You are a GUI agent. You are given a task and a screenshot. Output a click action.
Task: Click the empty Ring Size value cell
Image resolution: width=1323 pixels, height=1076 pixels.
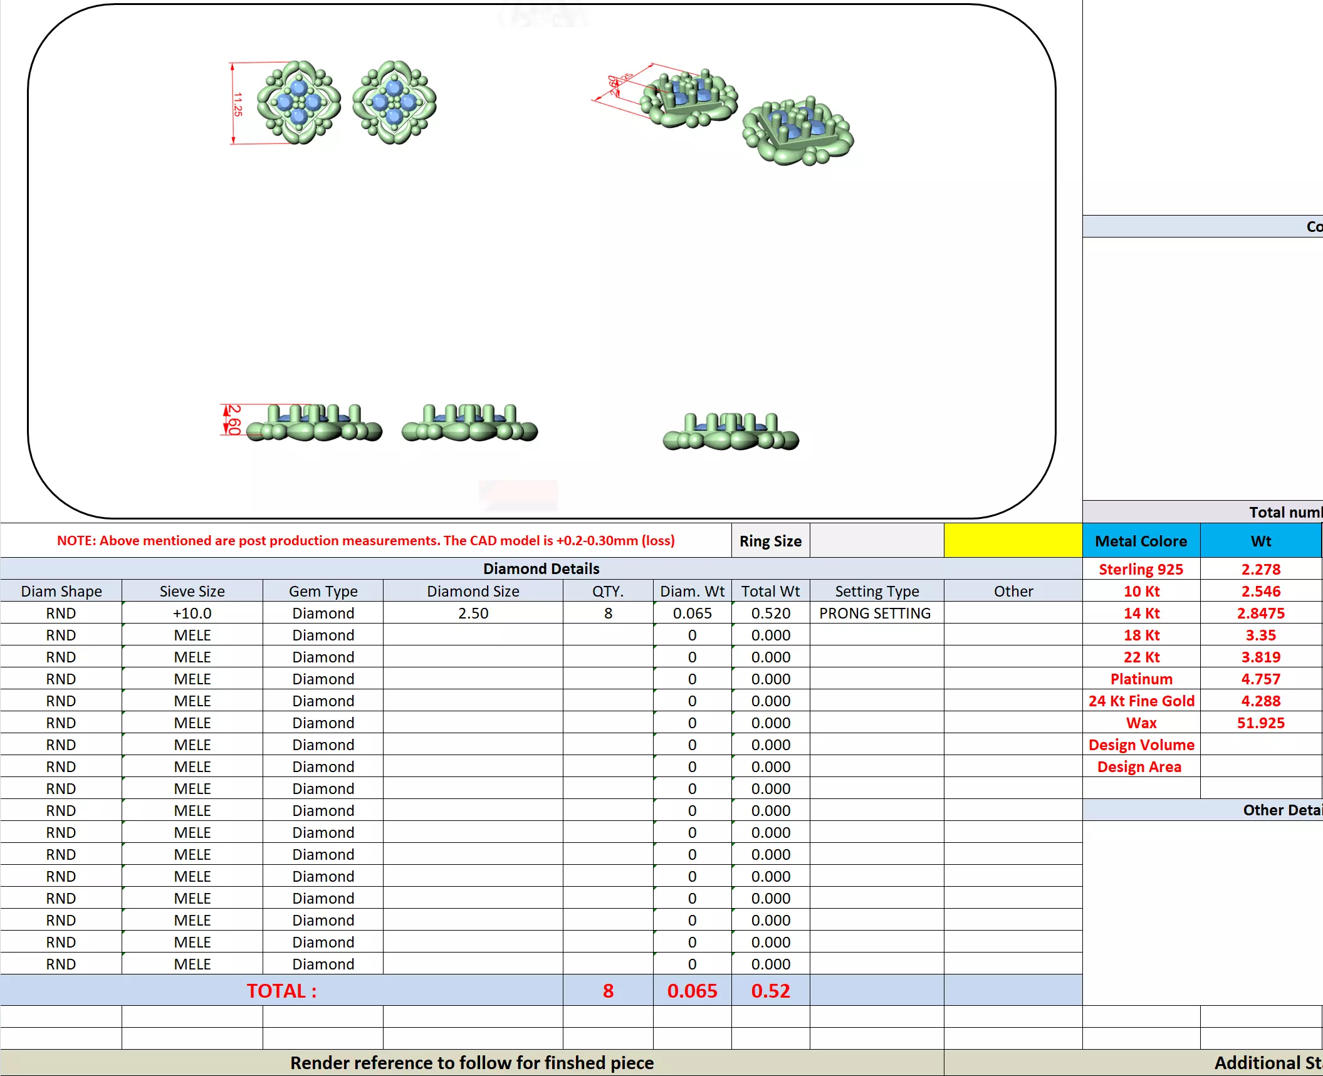pos(876,540)
